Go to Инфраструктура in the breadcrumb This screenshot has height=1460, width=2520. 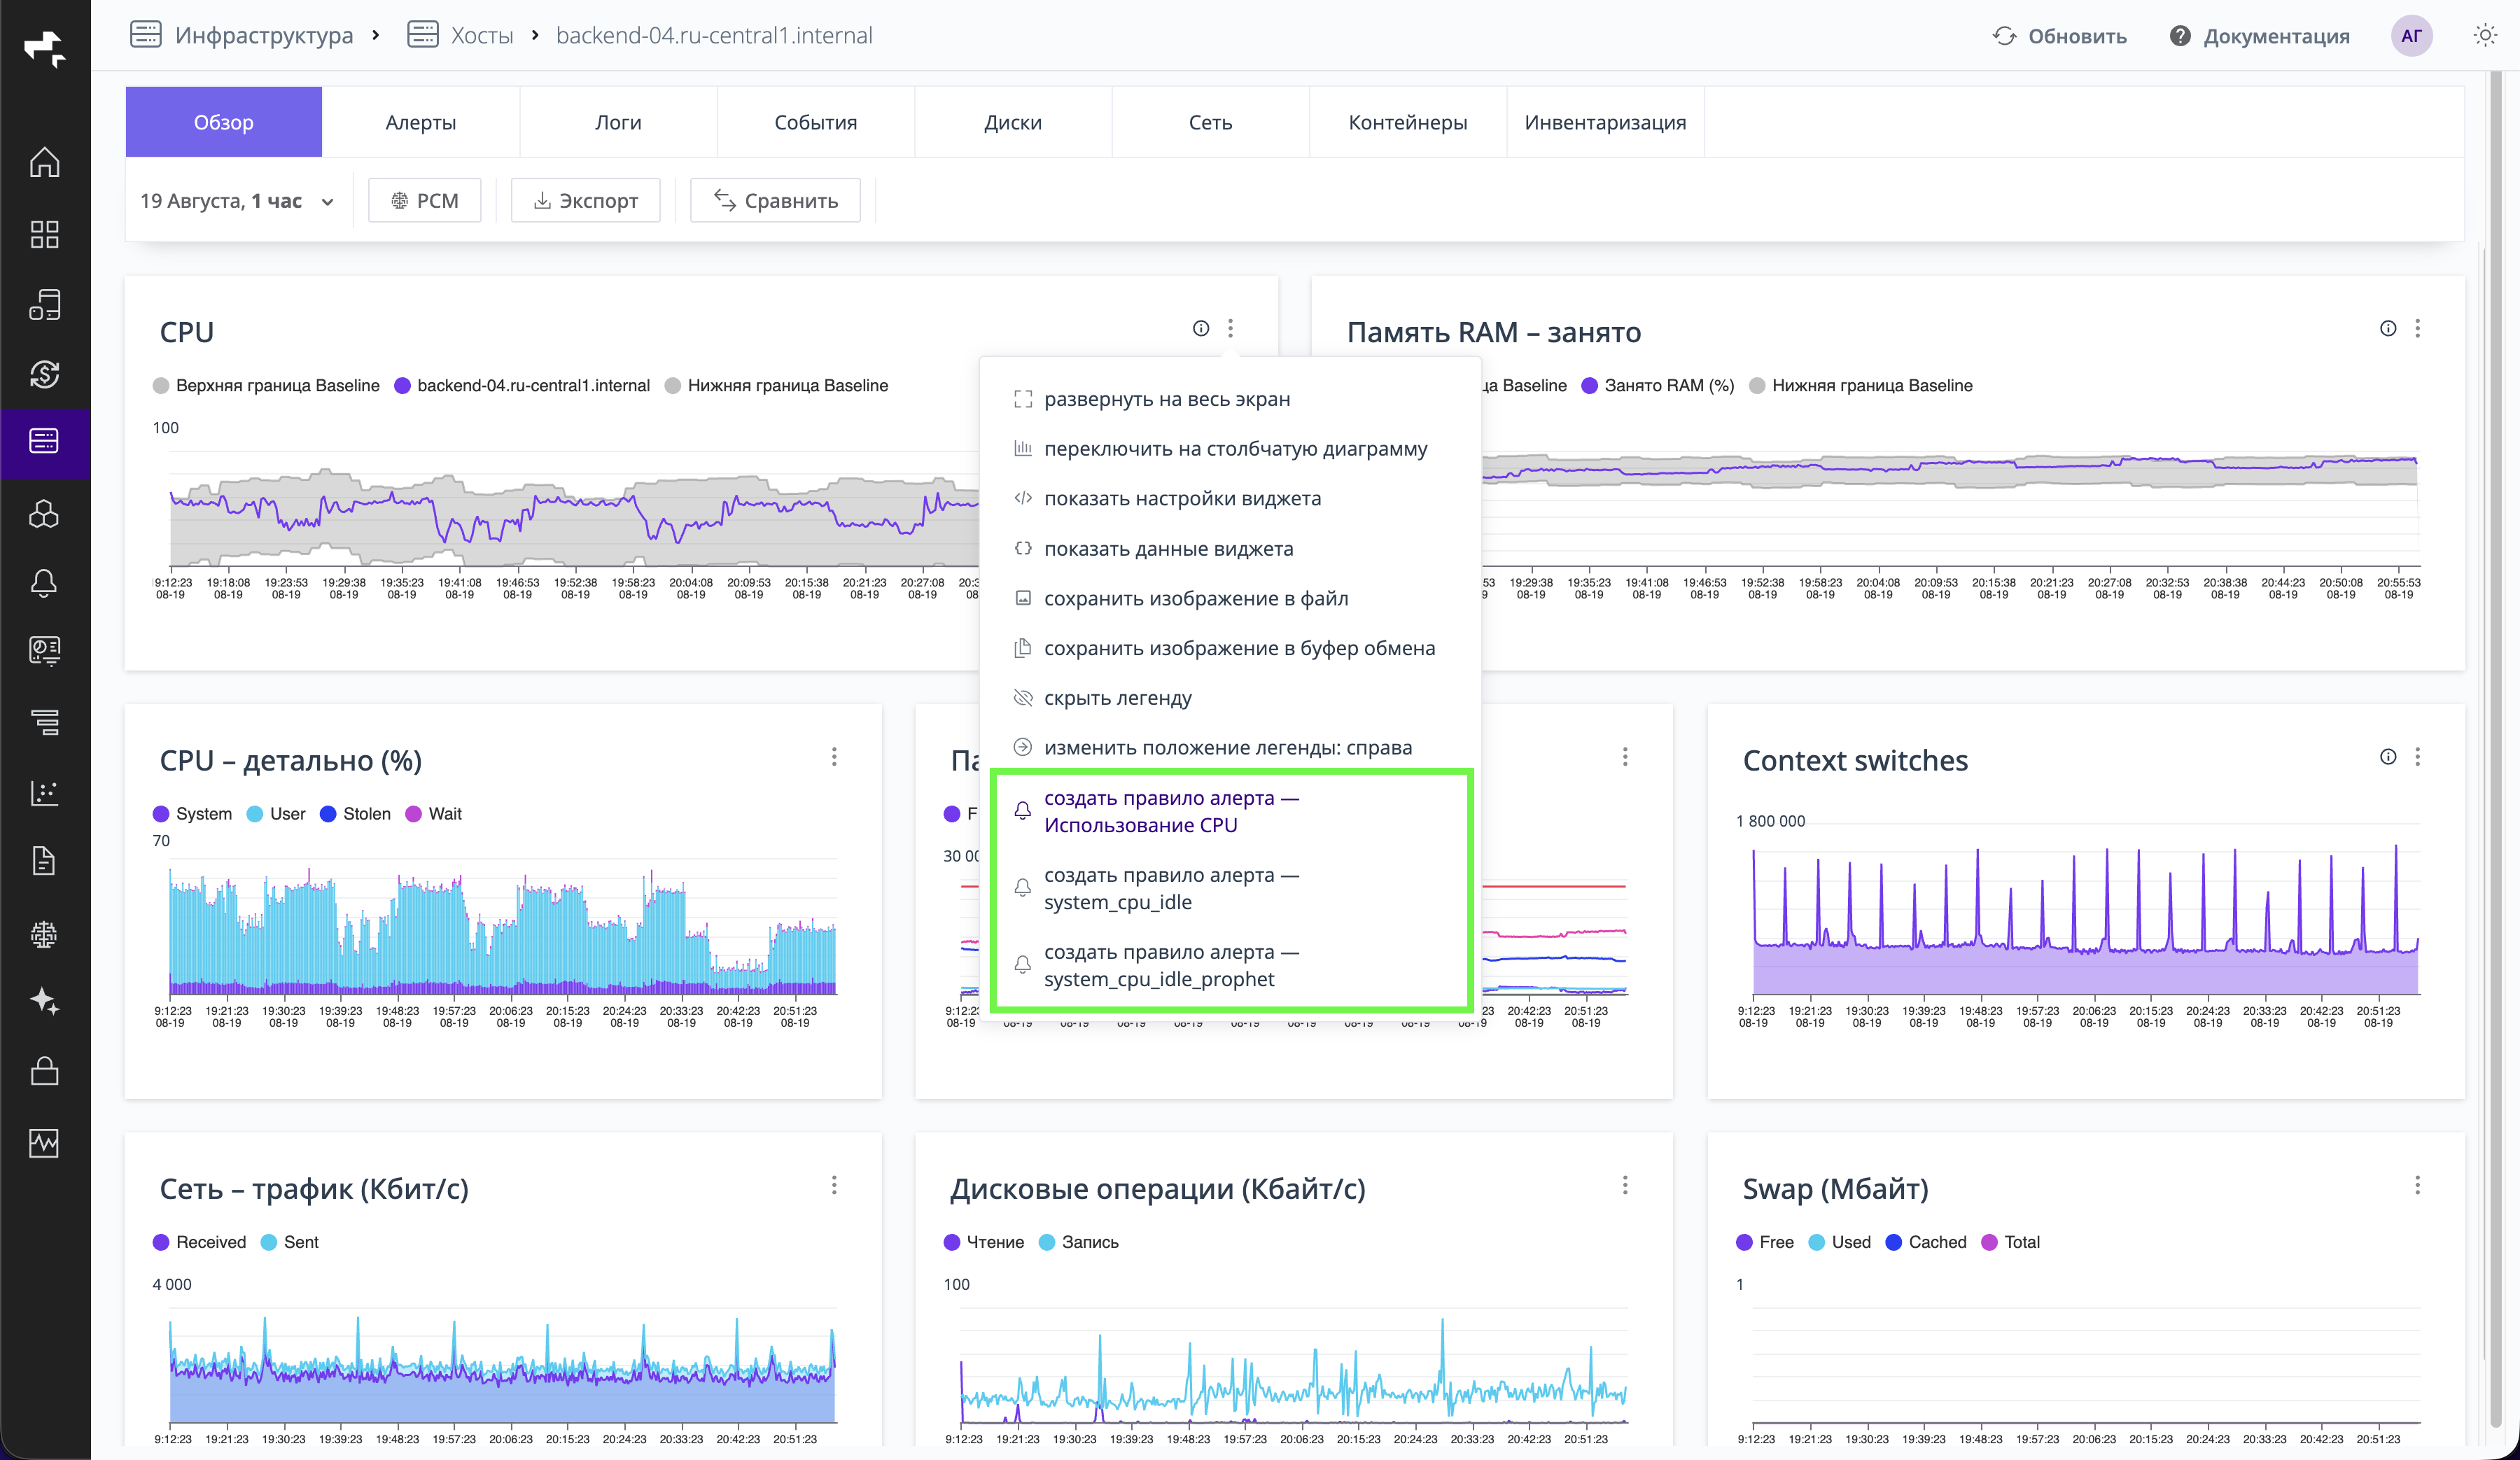point(242,36)
